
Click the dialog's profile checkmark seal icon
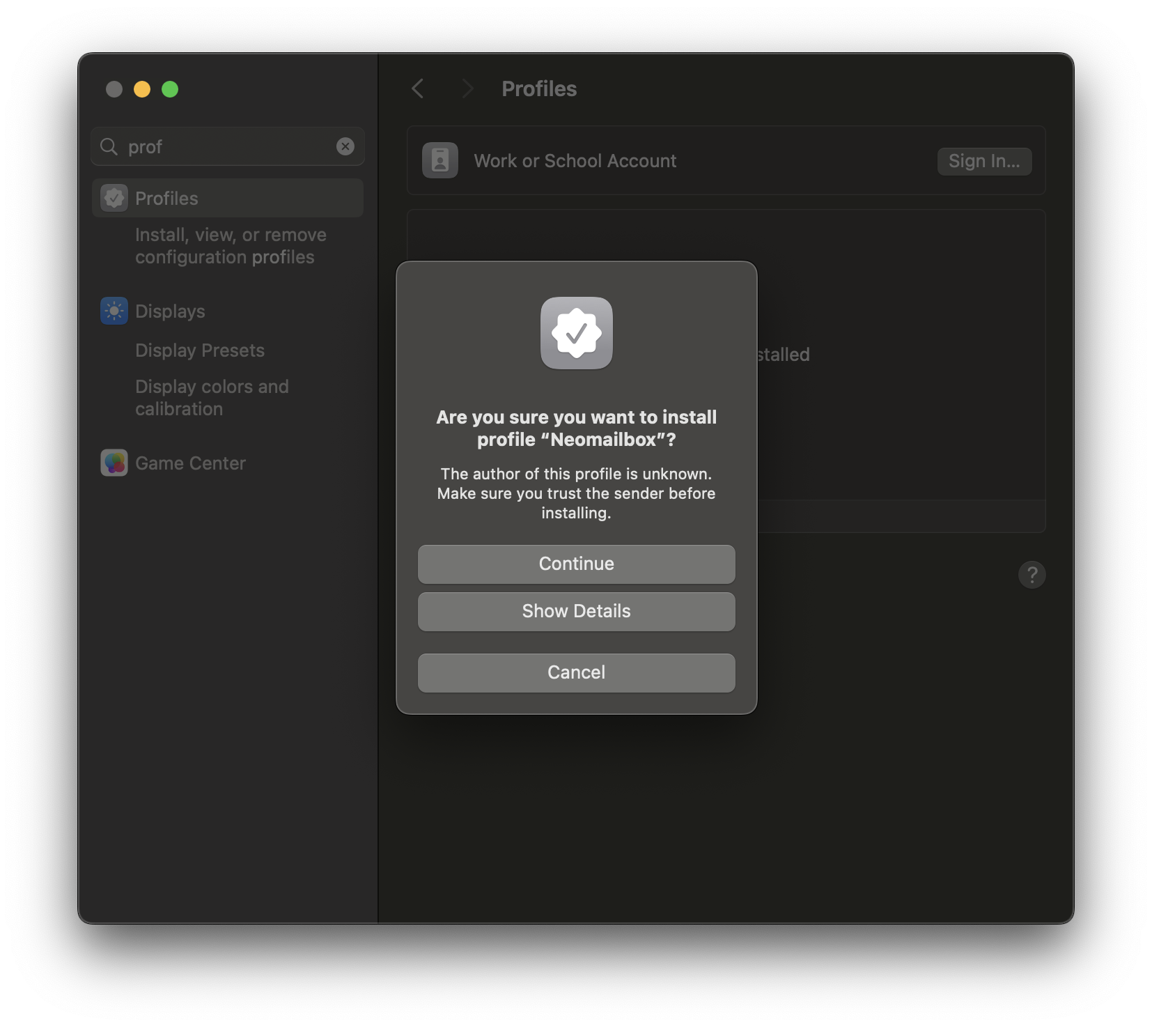pyautogui.click(x=577, y=333)
